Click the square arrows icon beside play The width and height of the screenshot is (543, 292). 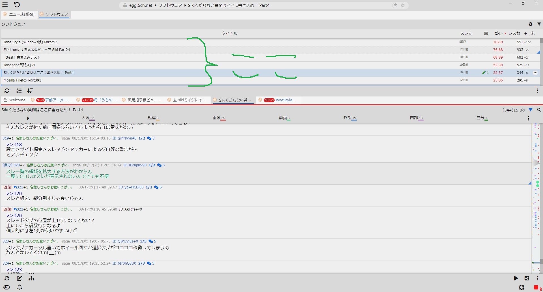point(527,278)
